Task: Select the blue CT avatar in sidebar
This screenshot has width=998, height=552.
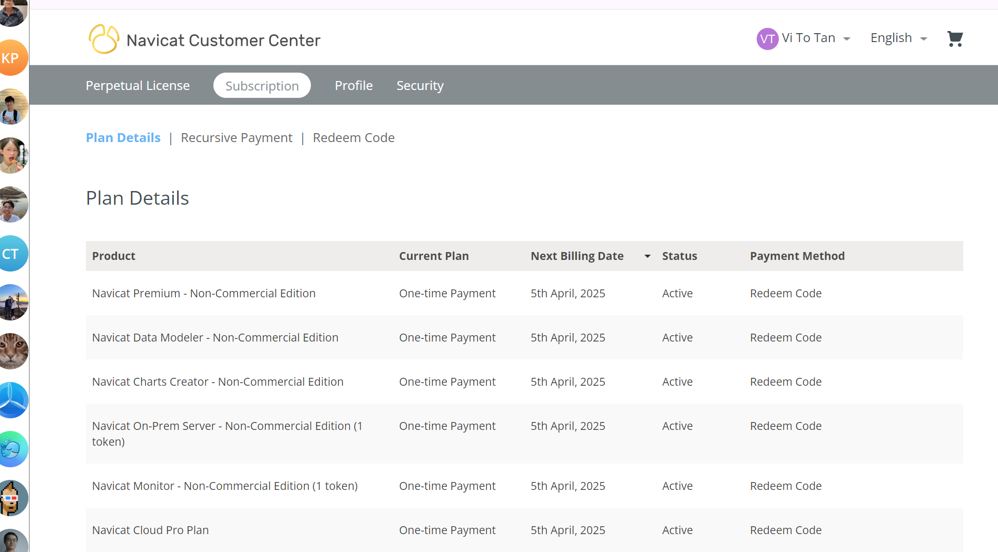Action: tap(11, 254)
